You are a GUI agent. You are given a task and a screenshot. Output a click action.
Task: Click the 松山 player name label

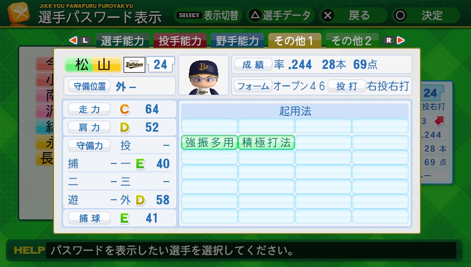93,65
